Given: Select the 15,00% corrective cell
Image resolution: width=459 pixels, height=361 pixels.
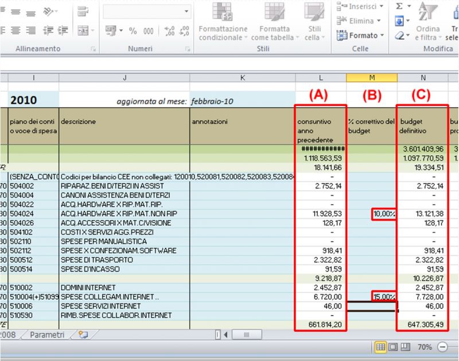Looking at the screenshot, I should pyautogui.click(x=372, y=297).
